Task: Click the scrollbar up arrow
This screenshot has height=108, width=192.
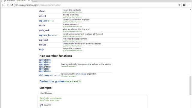Action: tap(190, 9)
